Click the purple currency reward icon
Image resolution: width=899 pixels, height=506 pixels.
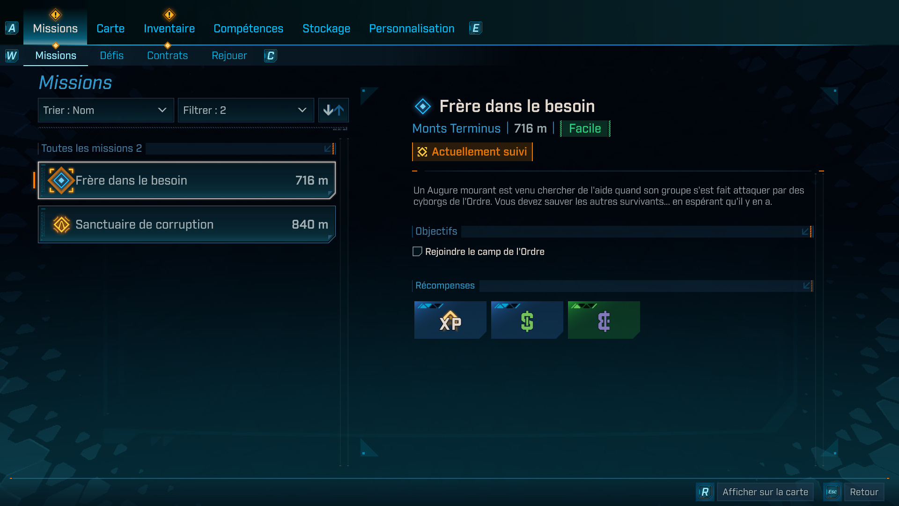604,320
